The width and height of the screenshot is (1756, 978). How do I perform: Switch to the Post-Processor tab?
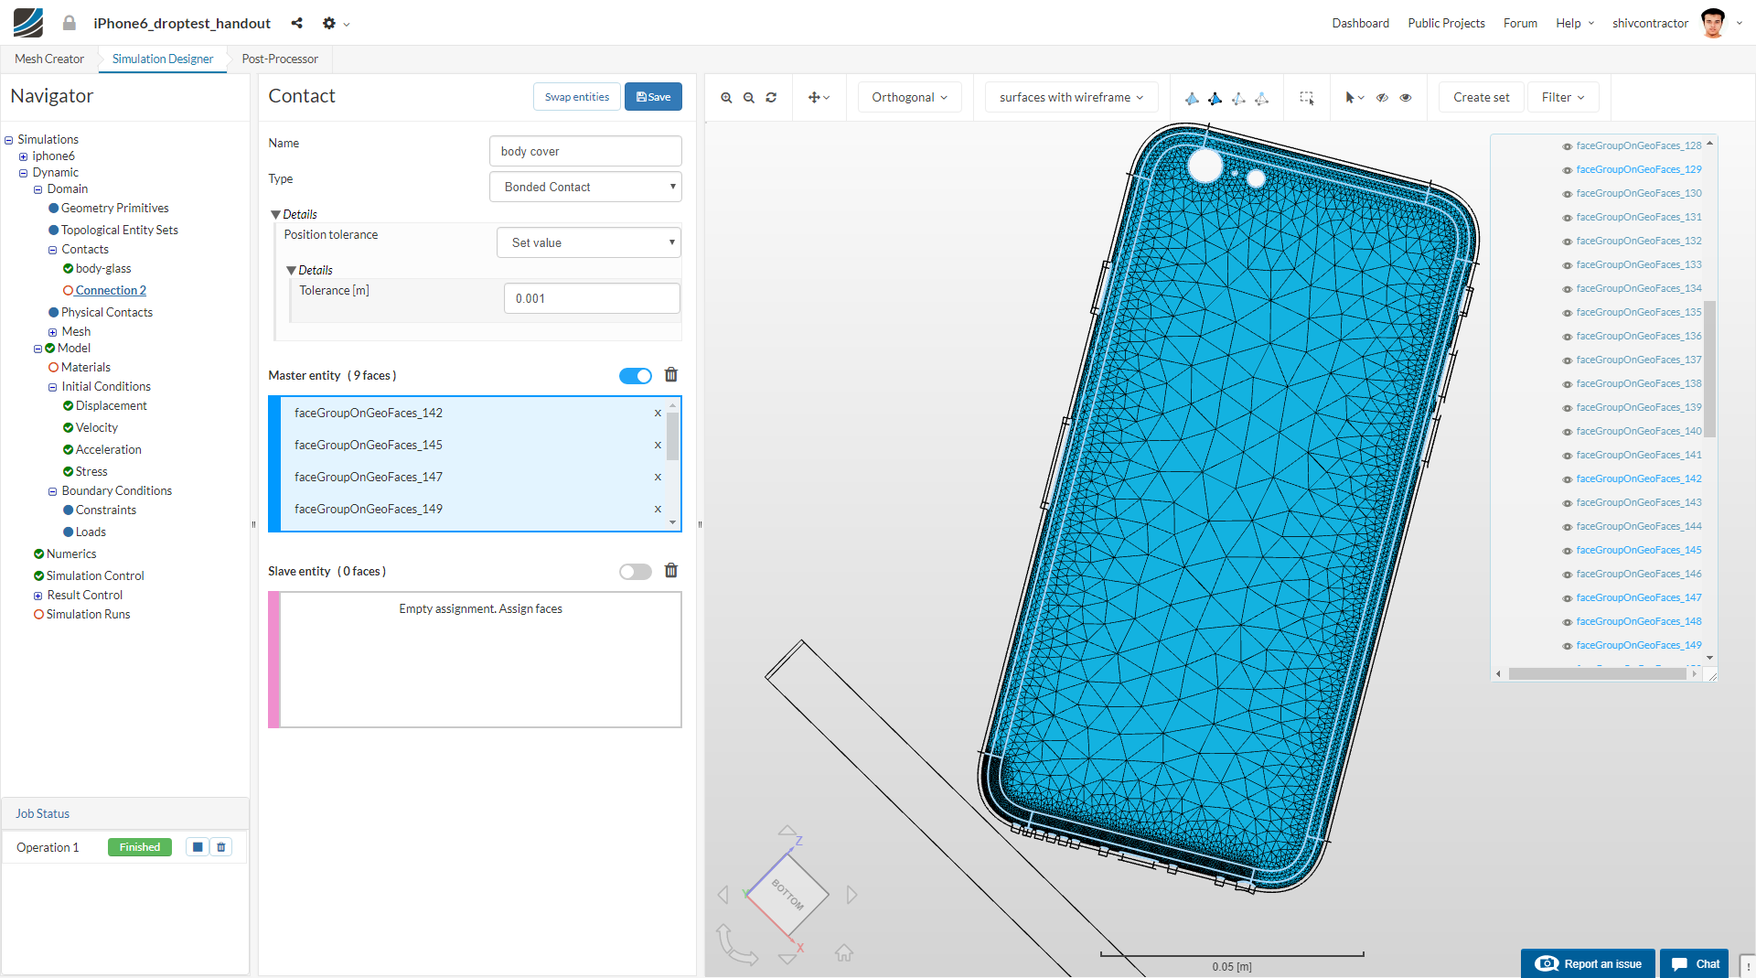[280, 59]
